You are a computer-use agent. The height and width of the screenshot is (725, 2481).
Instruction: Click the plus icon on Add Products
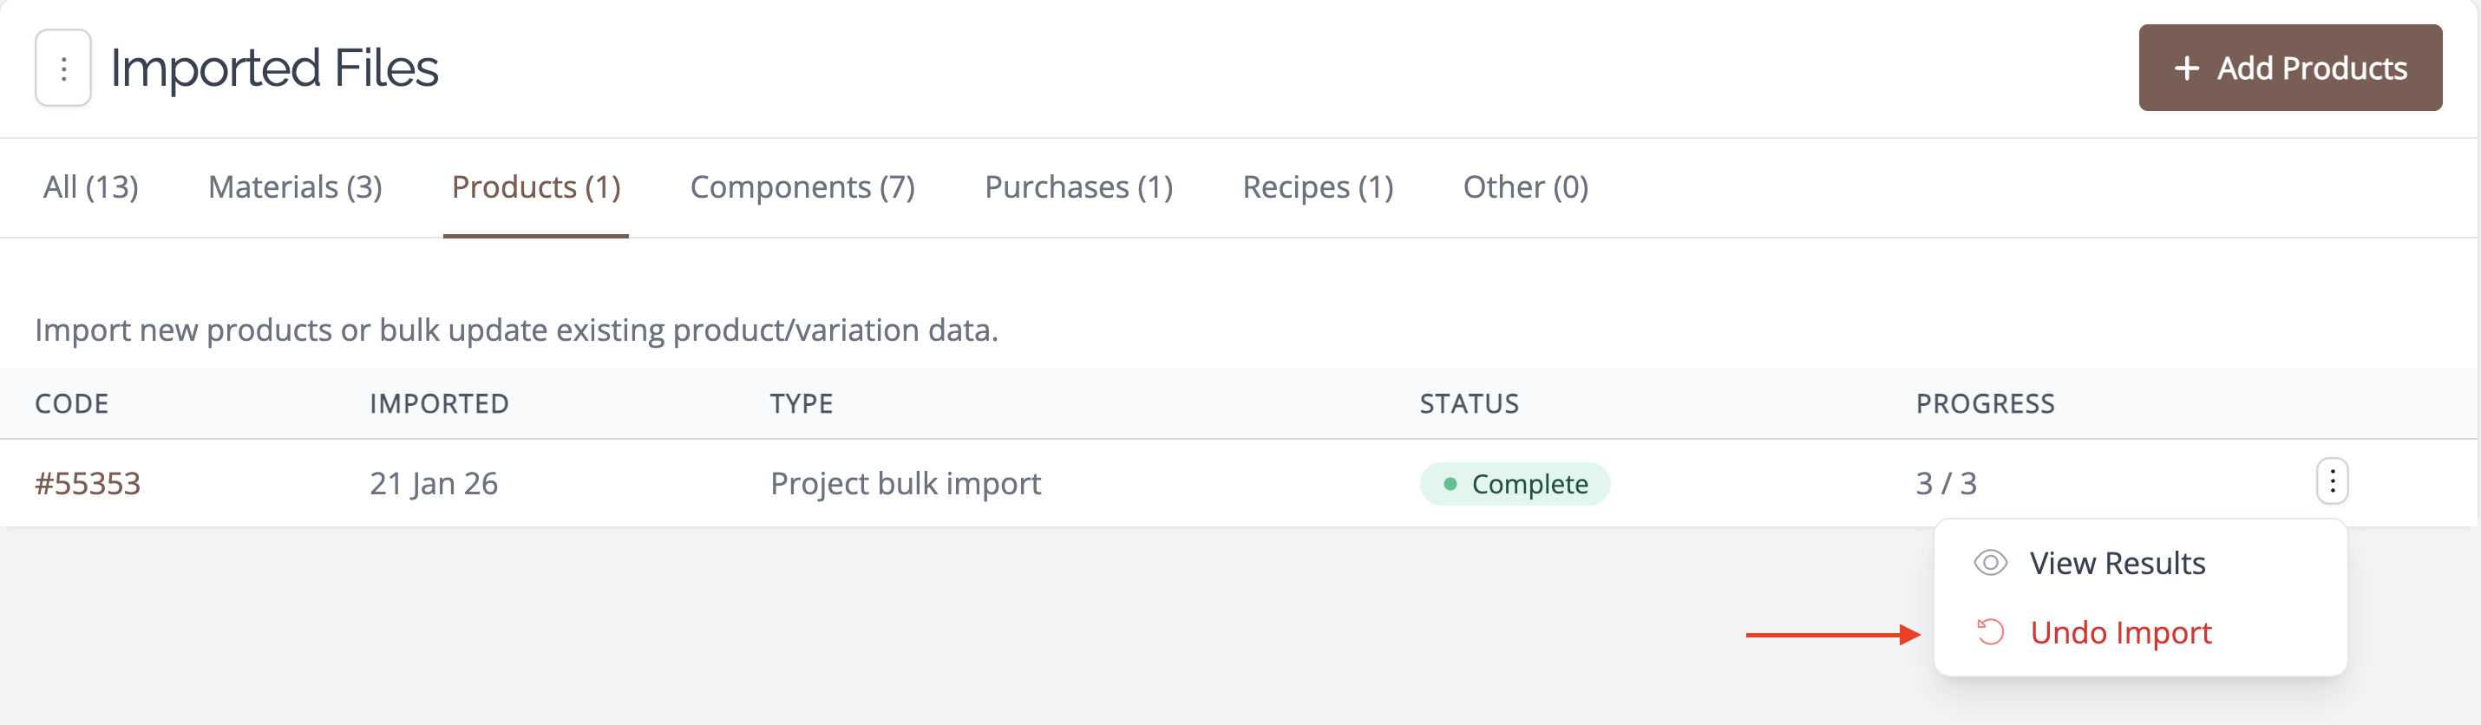[2186, 69]
